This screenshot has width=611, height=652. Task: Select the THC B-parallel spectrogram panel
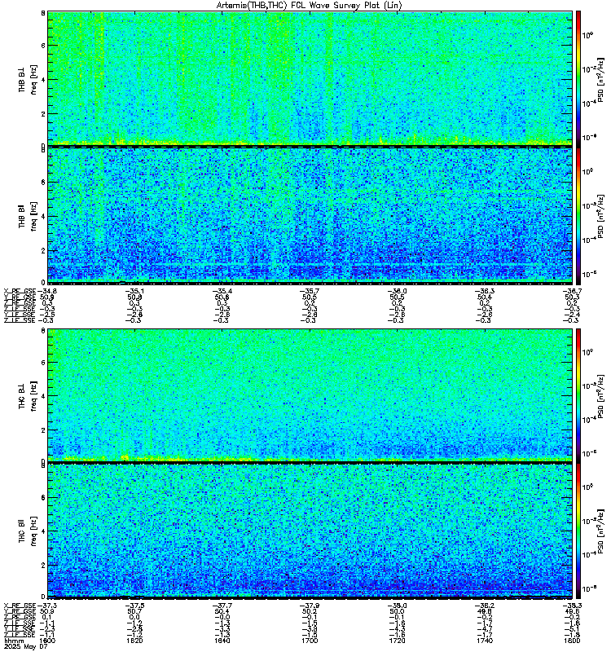310,531
